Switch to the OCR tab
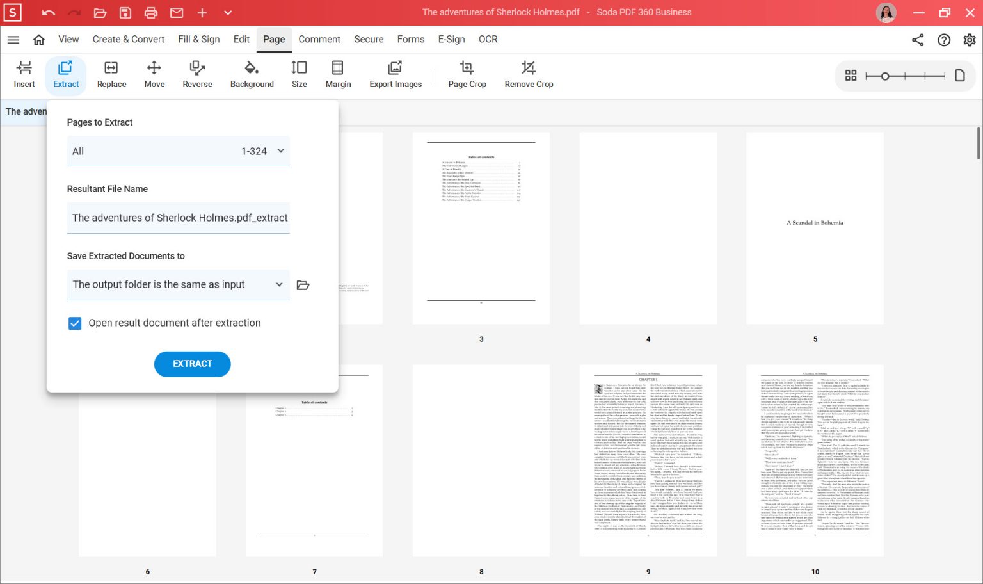Image resolution: width=983 pixels, height=584 pixels. tap(488, 39)
